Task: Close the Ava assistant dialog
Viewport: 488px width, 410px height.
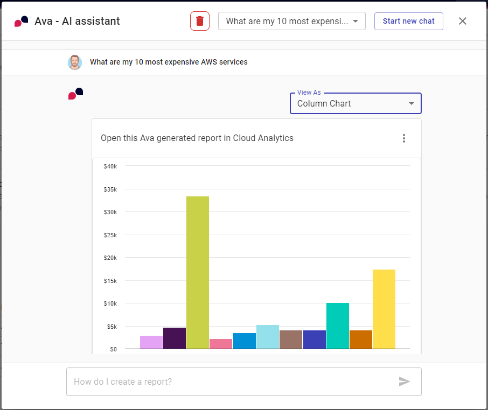Action: click(462, 21)
